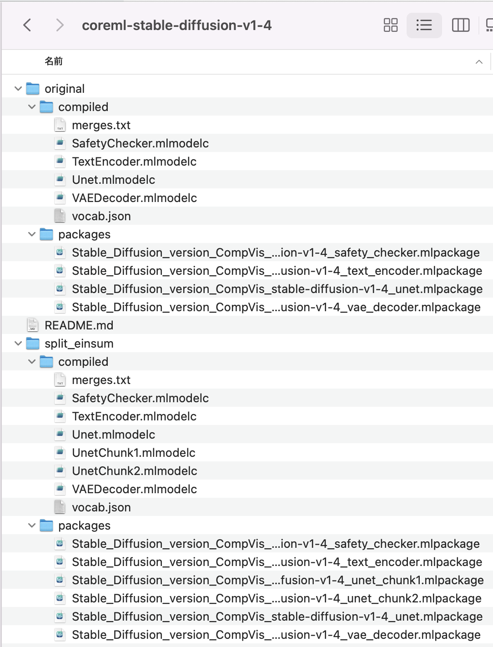Select original's SafetyChecker.mlmodelc icon
493x647 pixels.
pos(60,143)
